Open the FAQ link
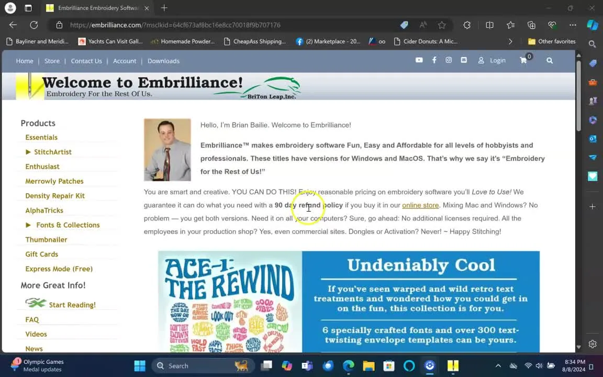 pos(32,320)
